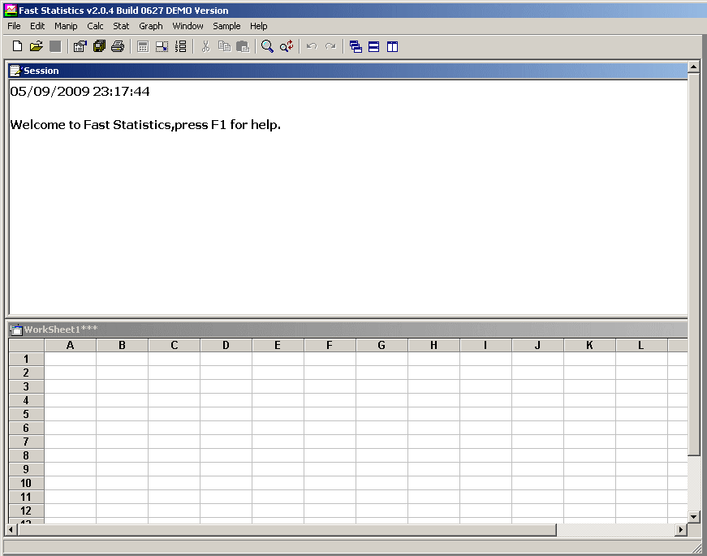Click the Redo arrow icon
The width and height of the screenshot is (707, 556).
pos(330,46)
